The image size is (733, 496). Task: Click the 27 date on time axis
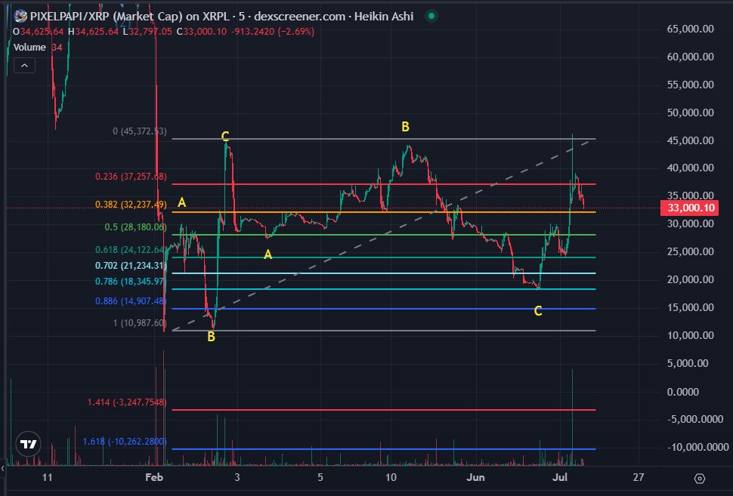pyautogui.click(x=638, y=477)
